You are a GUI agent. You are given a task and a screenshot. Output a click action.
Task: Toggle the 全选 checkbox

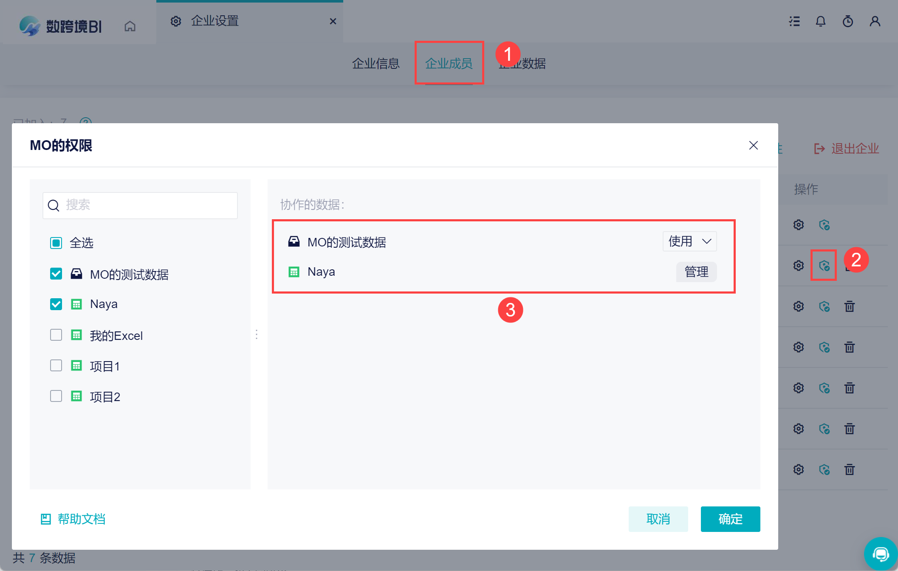[56, 243]
